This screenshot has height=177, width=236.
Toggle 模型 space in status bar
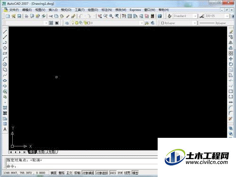point(135,173)
